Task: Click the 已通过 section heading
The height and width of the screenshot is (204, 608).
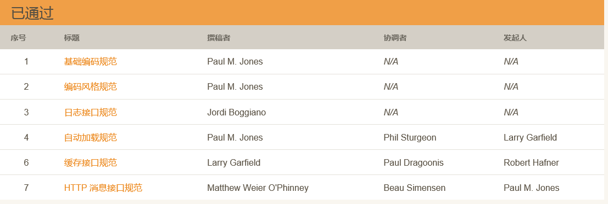Action: (x=32, y=14)
